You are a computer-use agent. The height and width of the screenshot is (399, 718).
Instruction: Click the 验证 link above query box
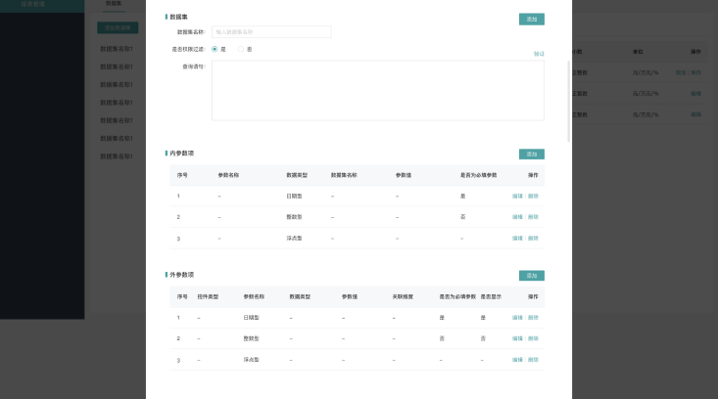[539, 54]
